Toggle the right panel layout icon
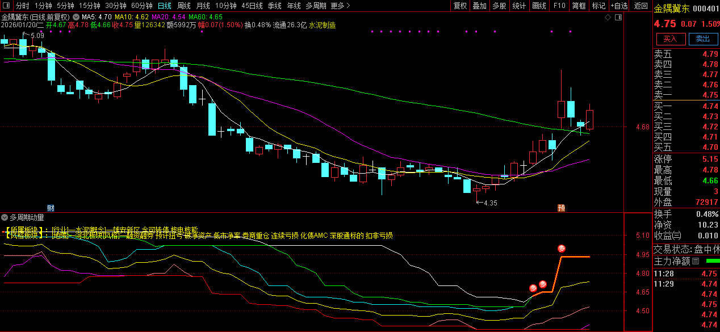 tap(617, 18)
